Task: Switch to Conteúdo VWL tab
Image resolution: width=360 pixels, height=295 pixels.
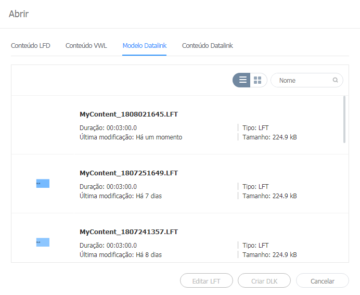Action: [86, 46]
